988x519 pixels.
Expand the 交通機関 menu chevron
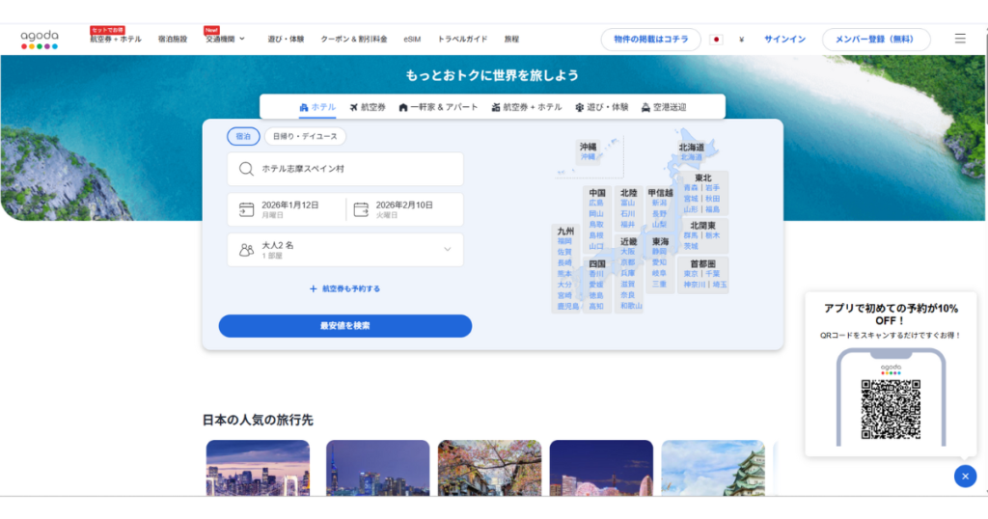coord(242,40)
